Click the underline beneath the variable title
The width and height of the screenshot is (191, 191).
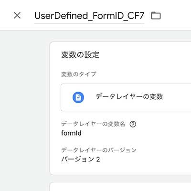[x=89, y=23]
